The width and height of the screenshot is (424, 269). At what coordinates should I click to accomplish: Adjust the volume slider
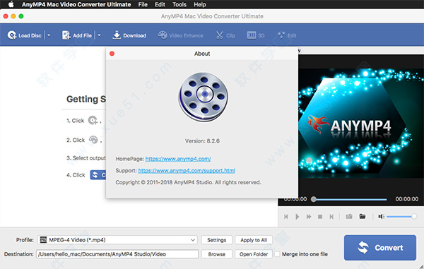tap(402, 216)
